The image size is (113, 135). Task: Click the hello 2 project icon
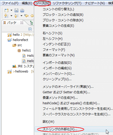coord(10,35)
